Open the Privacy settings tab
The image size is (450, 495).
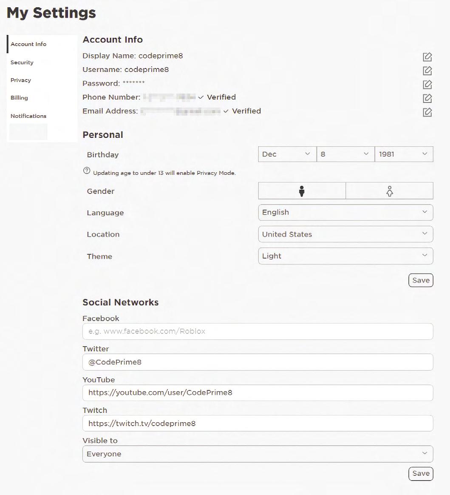[x=21, y=80]
